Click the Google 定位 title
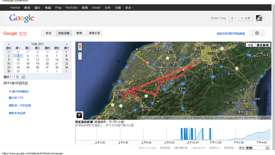This screenshot has height=155, width=275. pos(15,33)
